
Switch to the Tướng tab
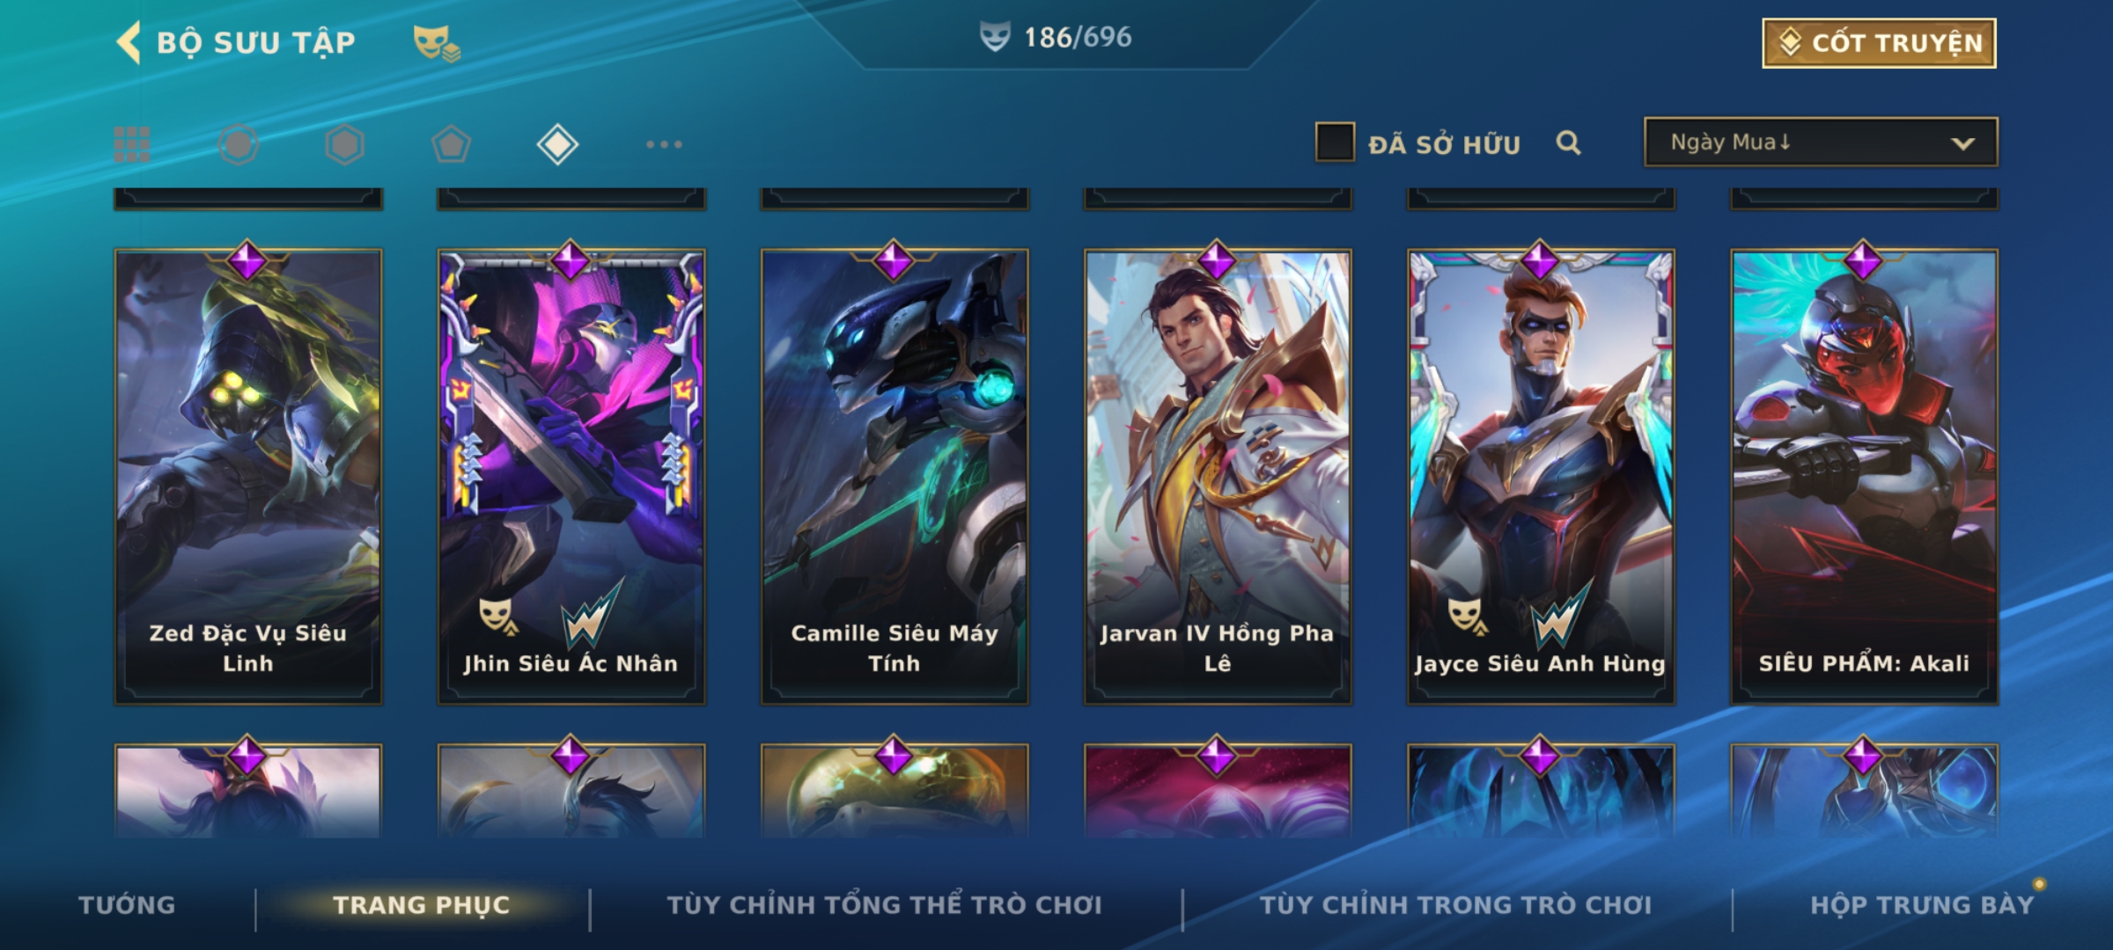tap(127, 905)
